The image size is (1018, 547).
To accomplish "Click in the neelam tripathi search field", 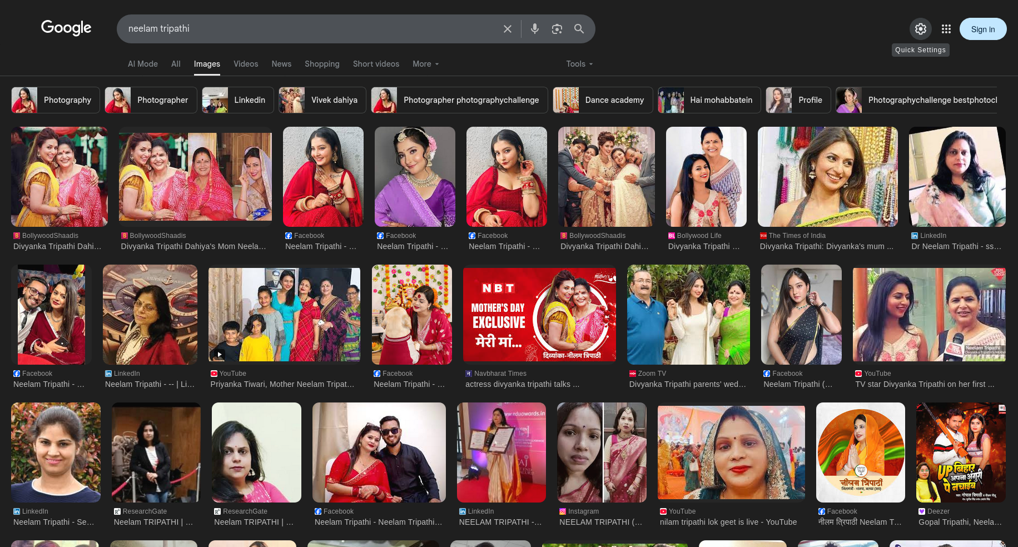I will 311,29.
